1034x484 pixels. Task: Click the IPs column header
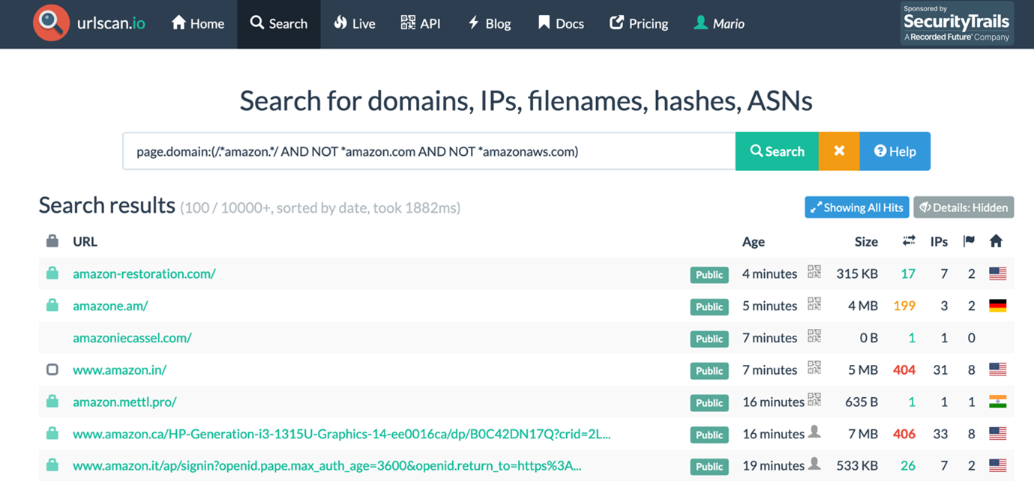click(x=939, y=241)
